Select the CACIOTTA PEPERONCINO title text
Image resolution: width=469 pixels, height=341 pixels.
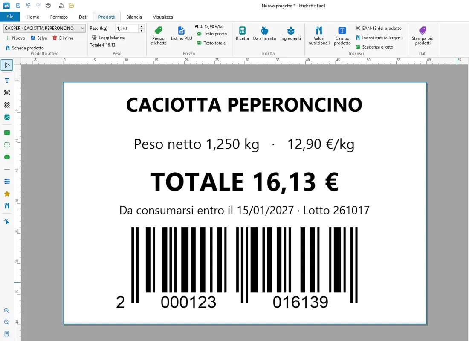click(244, 105)
